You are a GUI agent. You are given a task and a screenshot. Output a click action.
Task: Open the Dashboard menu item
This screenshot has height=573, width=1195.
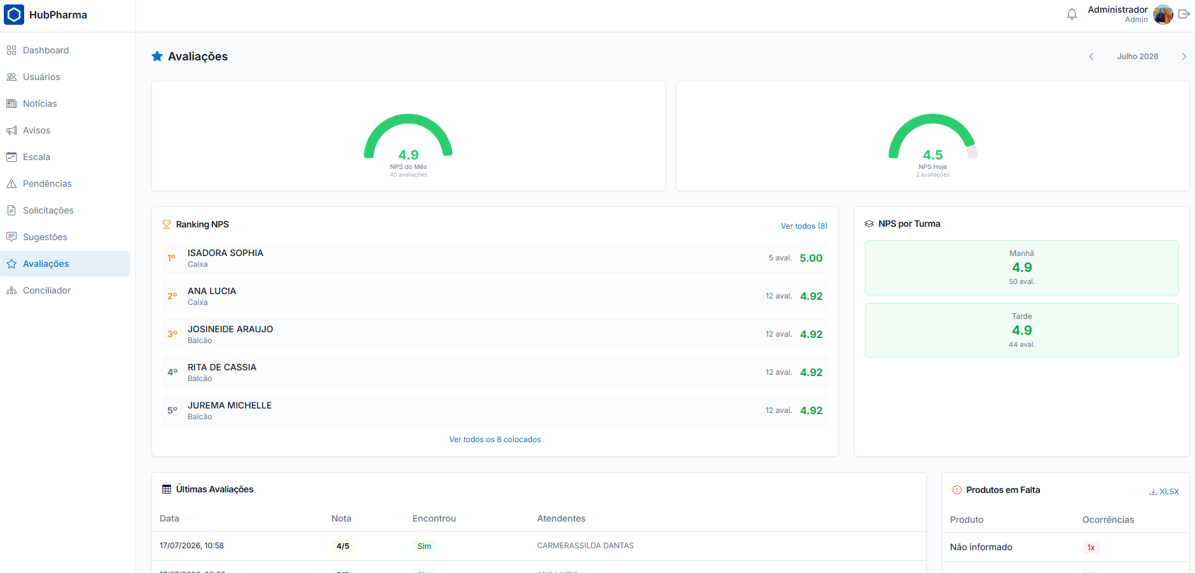click(66, 50)
